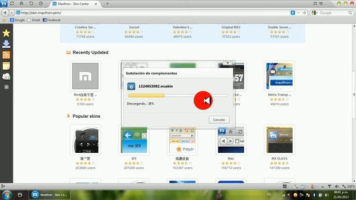Open the Google bookmark

[17, 20]
